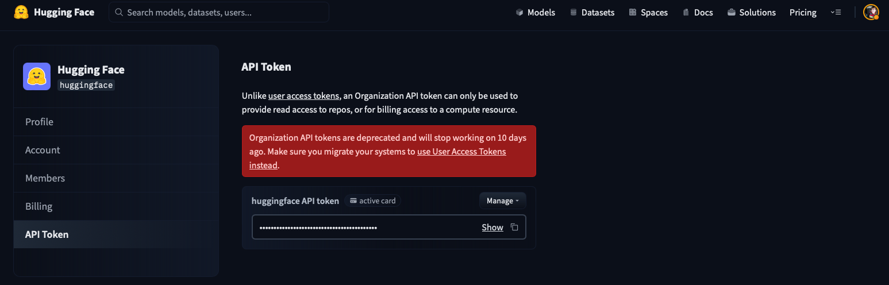This screenshot has width=889, height=285.
Task: Open the Docs page
Action: [698, 12]
